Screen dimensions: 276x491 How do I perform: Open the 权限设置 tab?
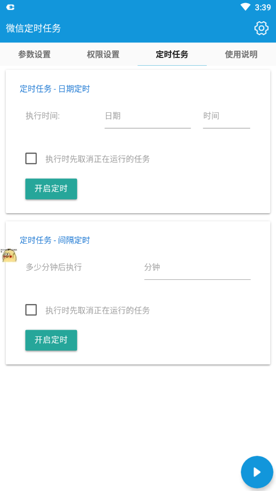103,54
